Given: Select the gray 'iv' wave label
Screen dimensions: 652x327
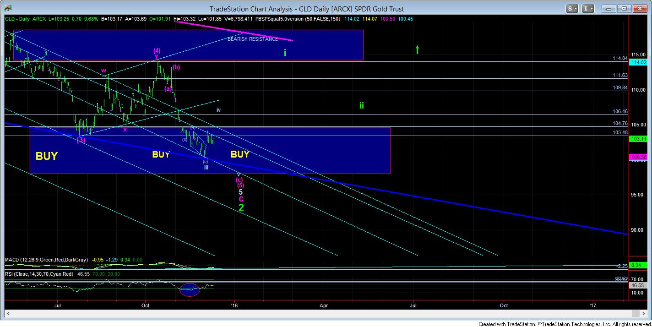Looking at the screenshot, I should [x=219, y=110].
